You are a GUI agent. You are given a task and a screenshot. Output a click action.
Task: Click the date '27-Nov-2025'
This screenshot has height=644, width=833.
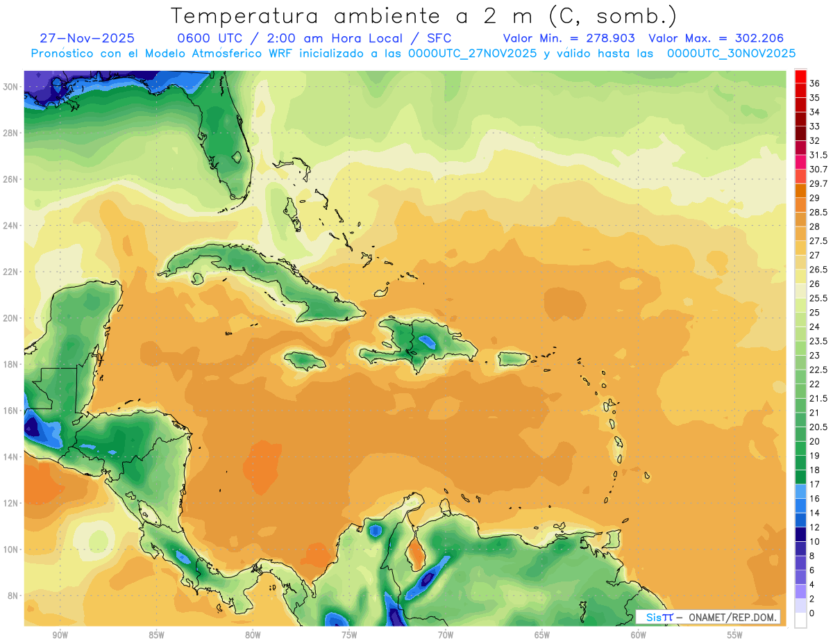coord(87,38)
